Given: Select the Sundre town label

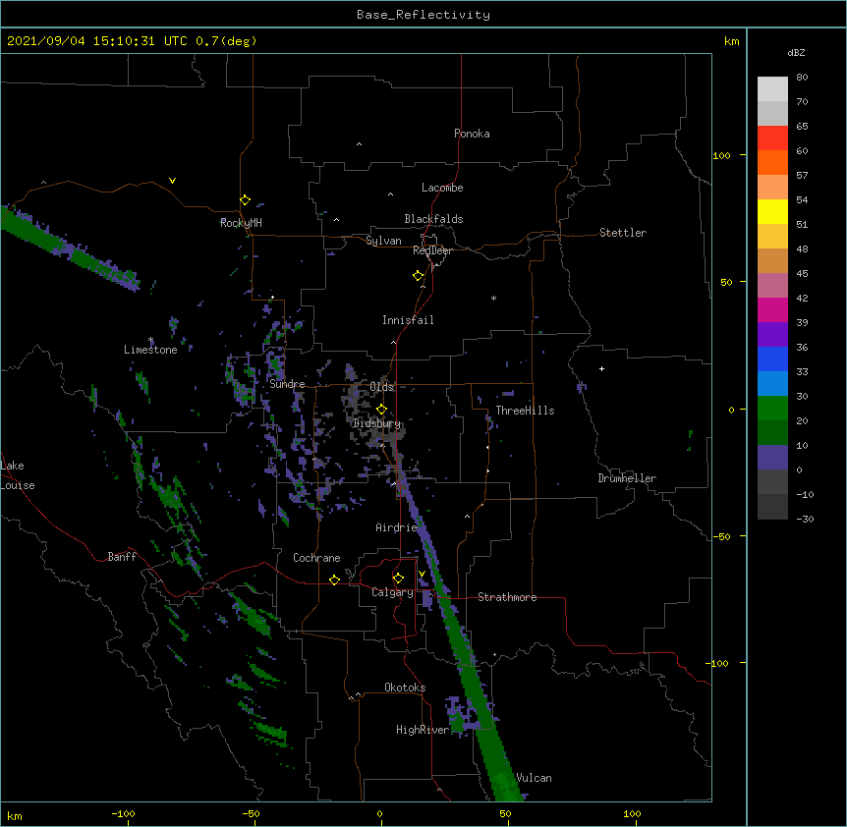Looking at the screenshot, I should pos(287,384).
